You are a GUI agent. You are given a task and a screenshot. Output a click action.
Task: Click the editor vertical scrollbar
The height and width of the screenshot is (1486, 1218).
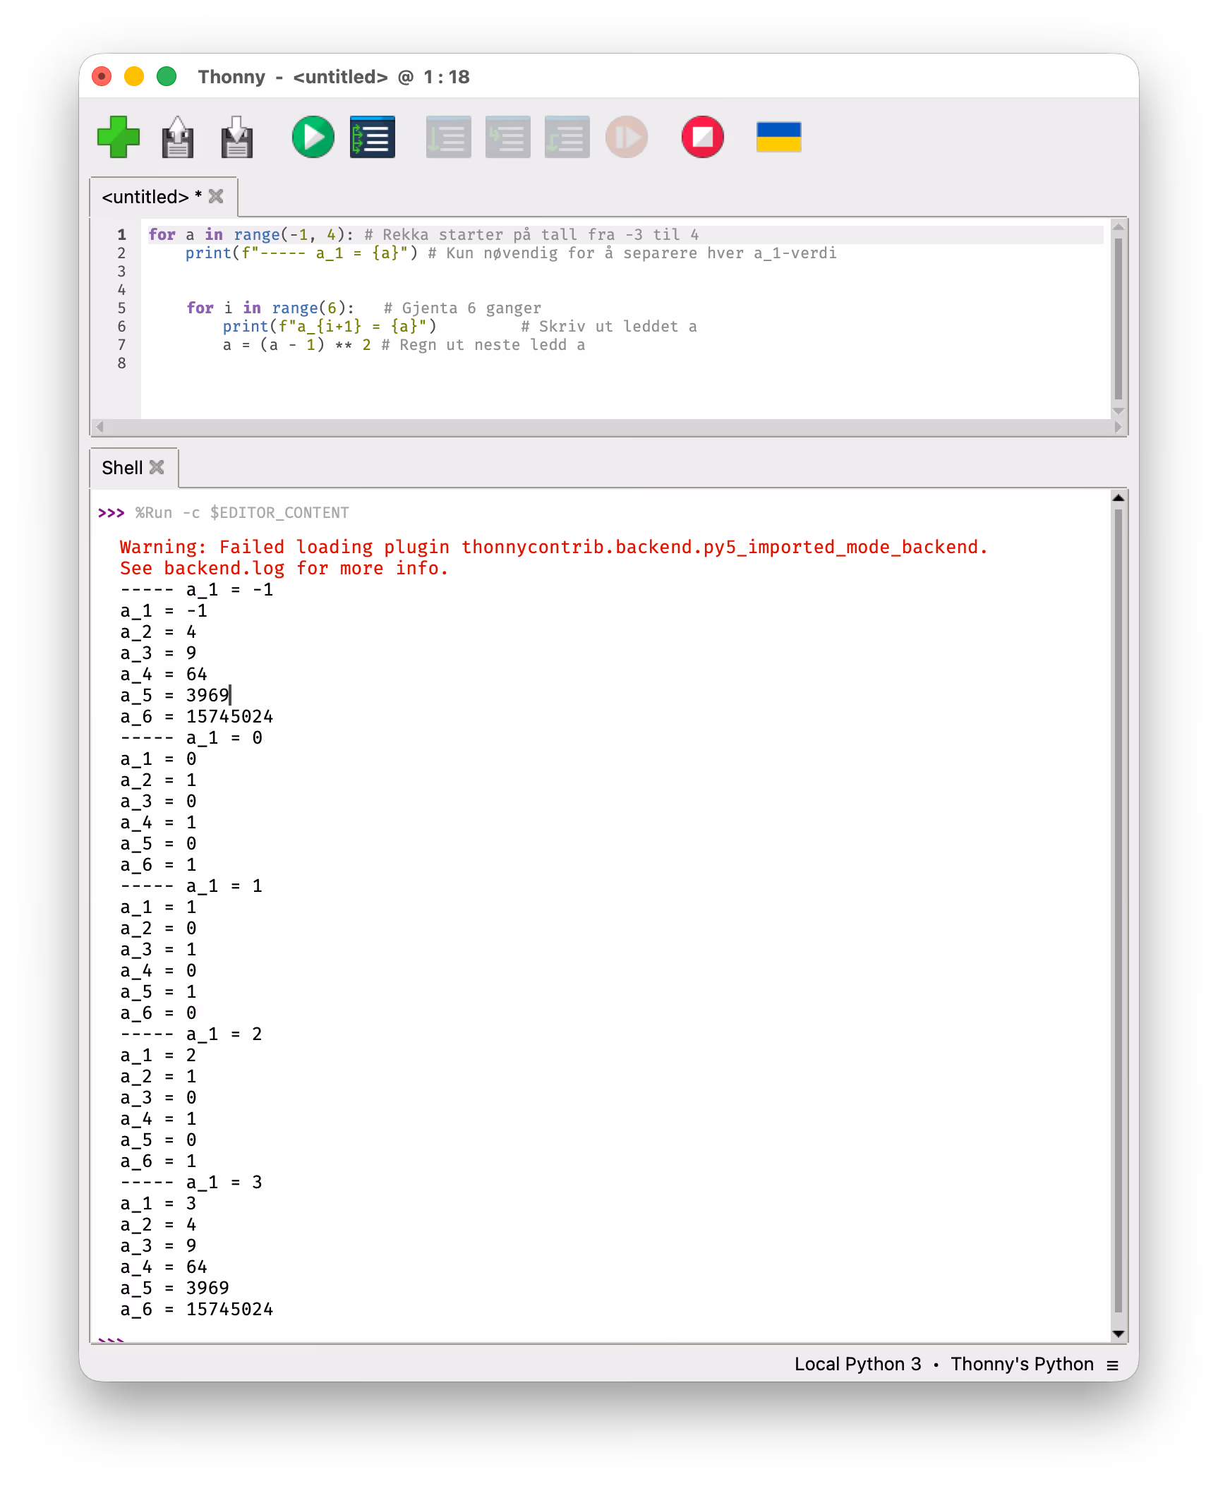[1118, 318]
